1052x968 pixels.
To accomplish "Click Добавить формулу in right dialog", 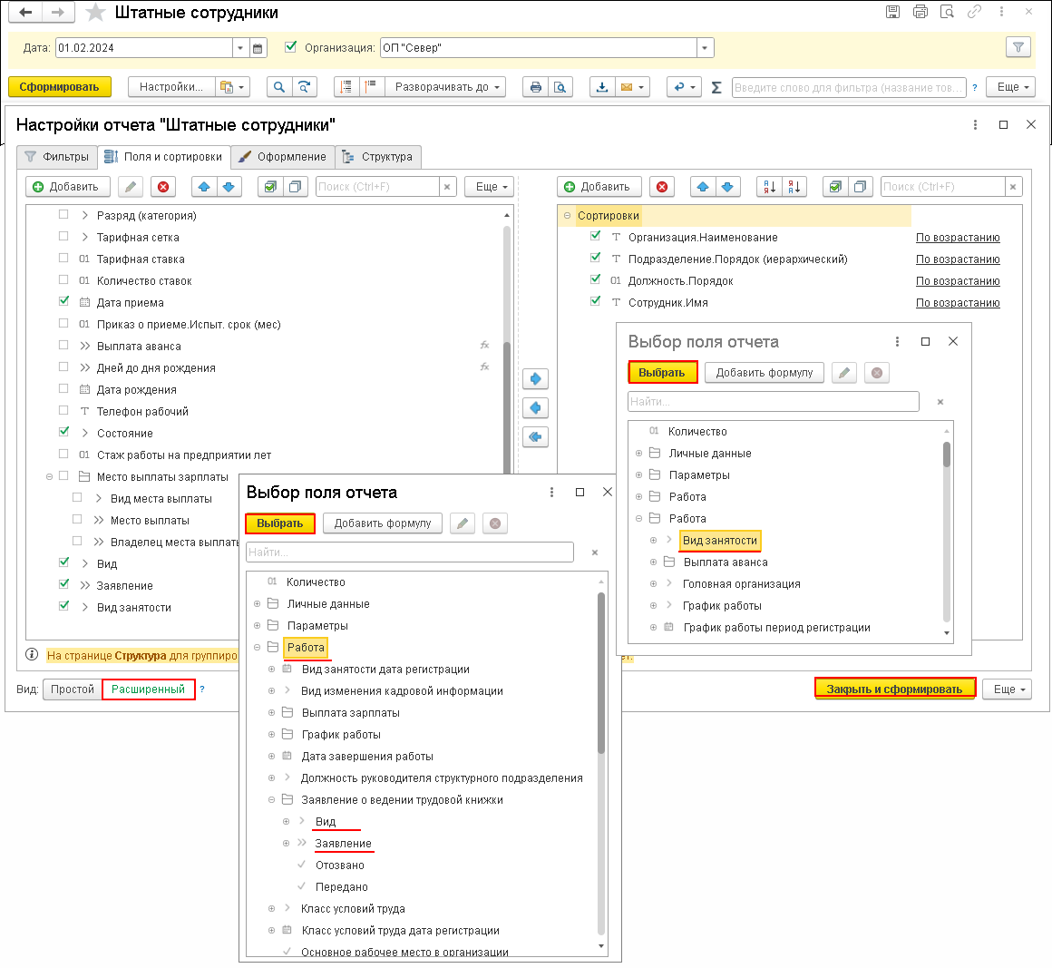I will (765, 373).
